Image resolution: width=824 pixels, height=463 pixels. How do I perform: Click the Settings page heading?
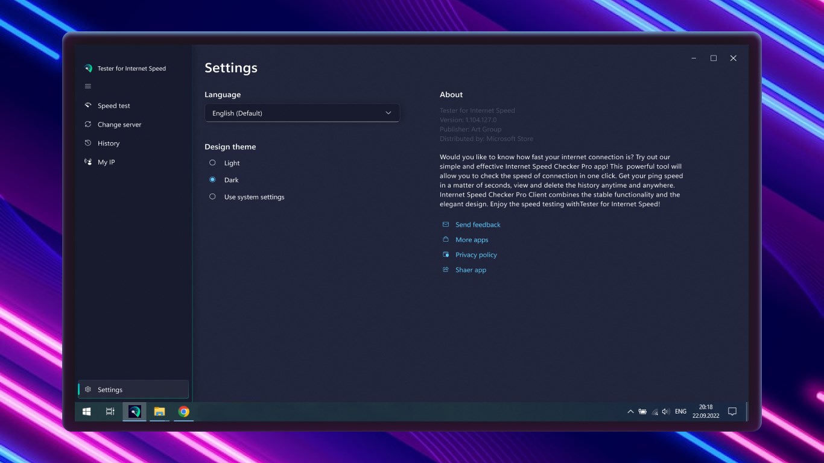231,68
